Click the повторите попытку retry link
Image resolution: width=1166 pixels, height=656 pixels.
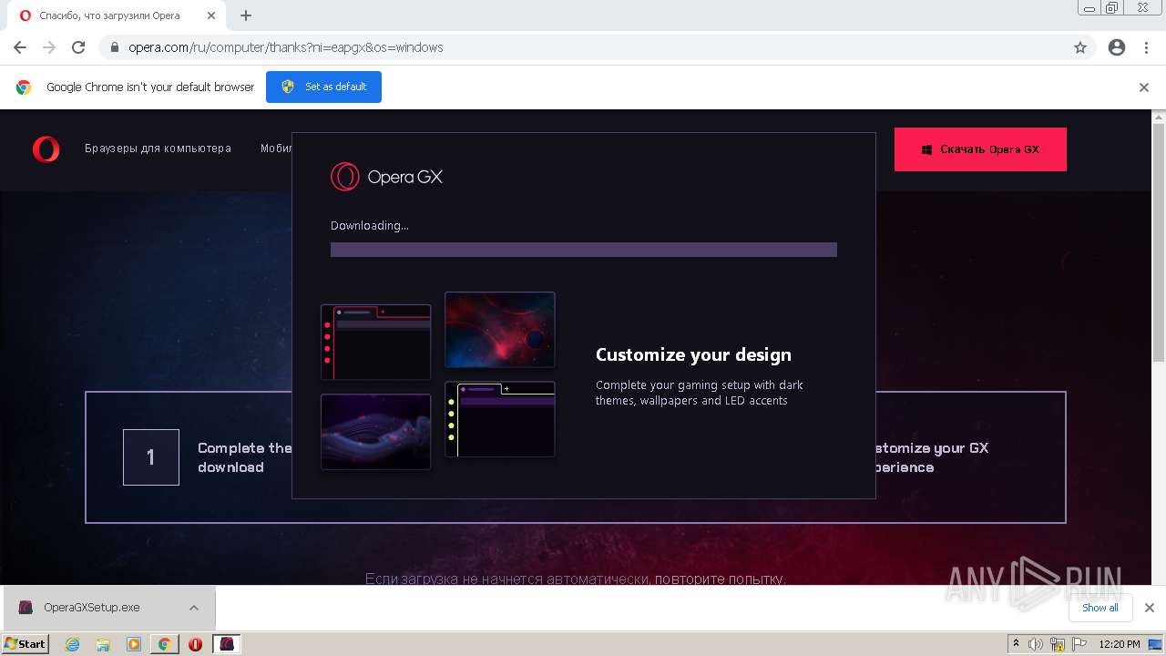pos(720,579)
